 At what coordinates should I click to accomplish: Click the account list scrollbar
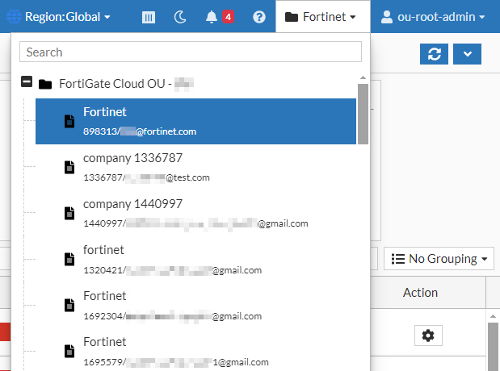pos(363,113)
